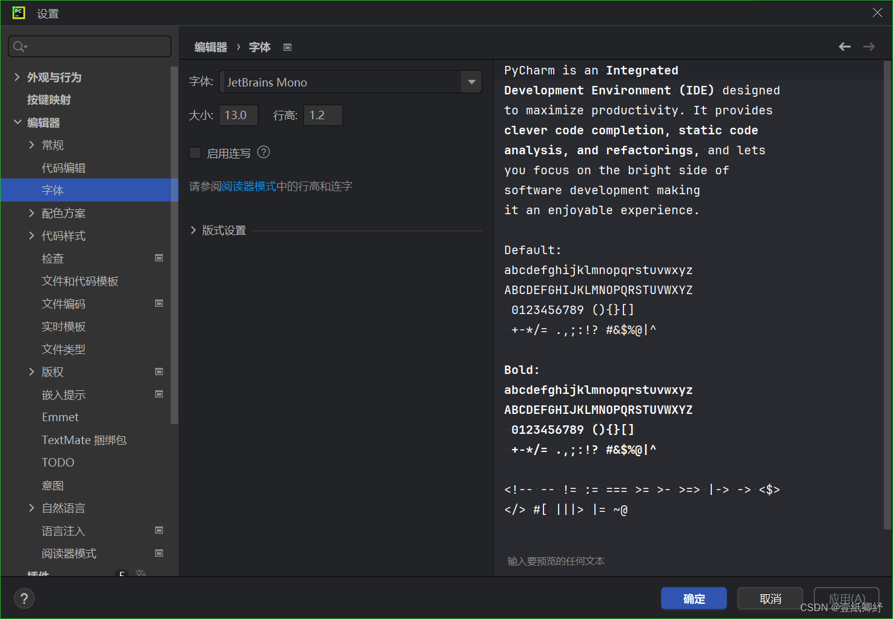The image size is (893, 619).
Task: Click the font preview pane scrollbar
Action: [888, 295]
